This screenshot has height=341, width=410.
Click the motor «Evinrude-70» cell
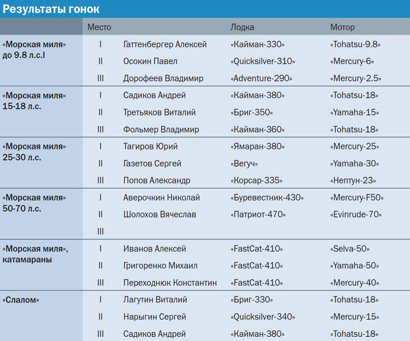pyautogui.click(x=356, y=215)
